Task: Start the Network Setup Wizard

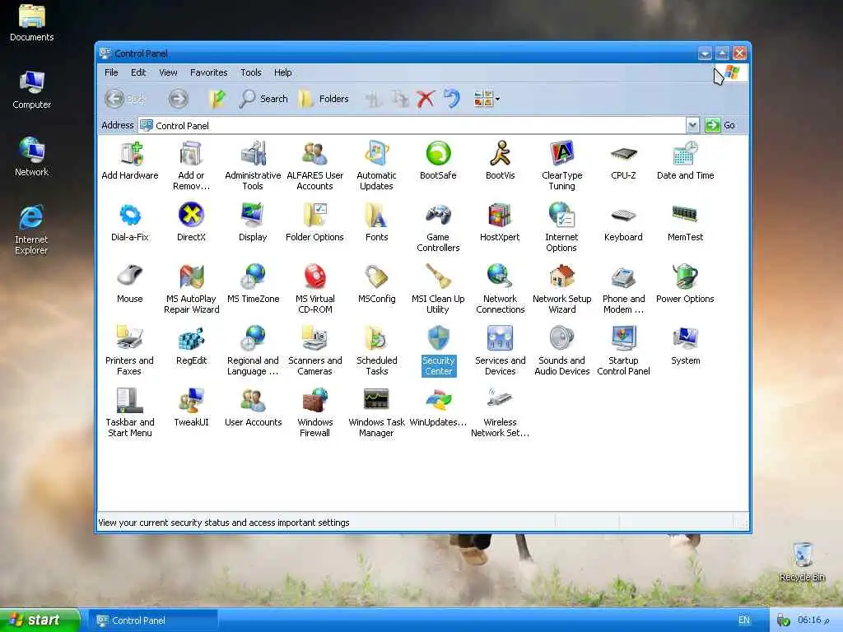Action: pyautogui.click(x=561, y=289)
